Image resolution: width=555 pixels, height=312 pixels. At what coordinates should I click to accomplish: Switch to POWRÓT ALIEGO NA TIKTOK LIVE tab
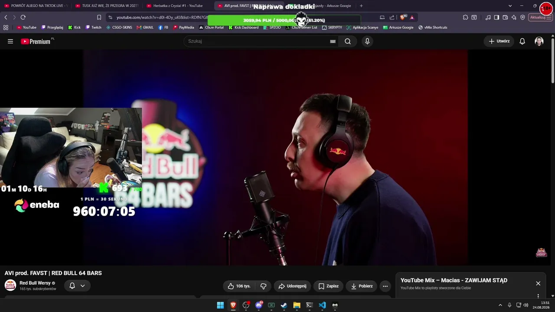tap(36, 6)
